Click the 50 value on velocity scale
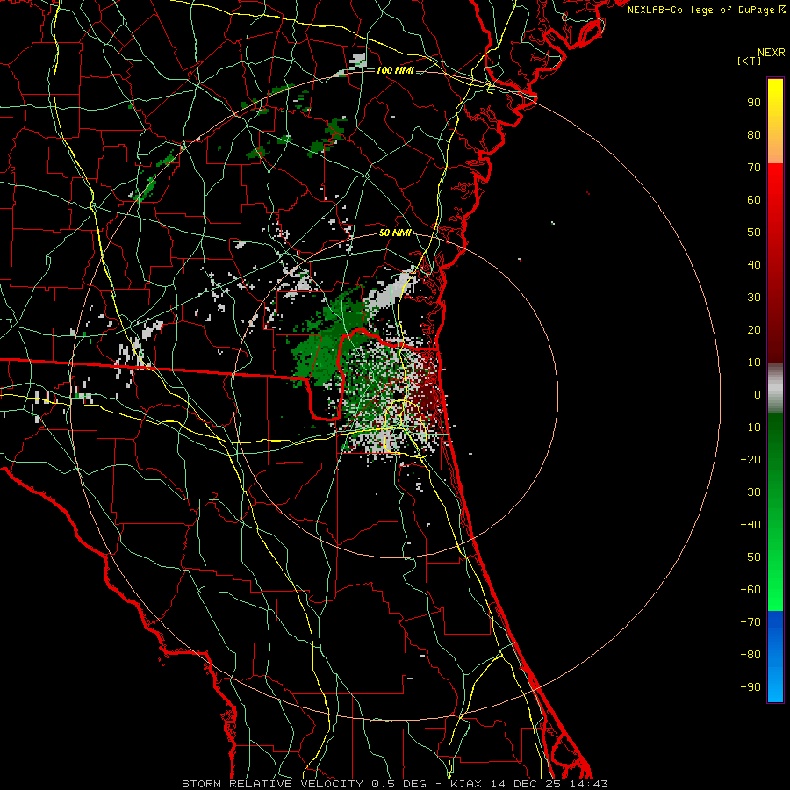The width and height of the screenshot is (790, 790). (x=754, y=233)
